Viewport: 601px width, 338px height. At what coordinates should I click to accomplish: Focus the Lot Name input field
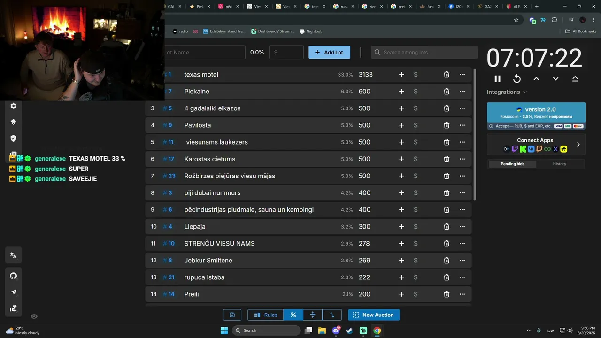pyautogui.click(x=204, y=52)
